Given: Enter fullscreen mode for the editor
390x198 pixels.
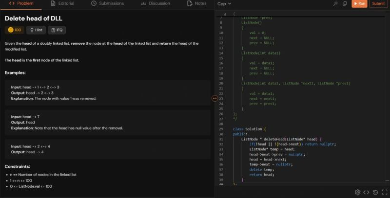Looking at the screenshot, I should click(385, 192).
